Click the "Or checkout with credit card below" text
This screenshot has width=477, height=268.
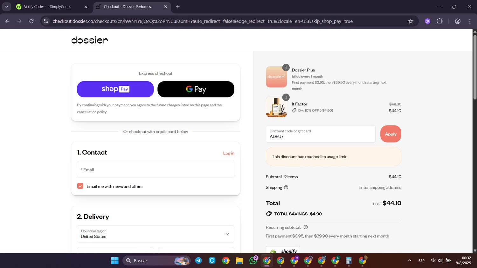coord(156,131)
